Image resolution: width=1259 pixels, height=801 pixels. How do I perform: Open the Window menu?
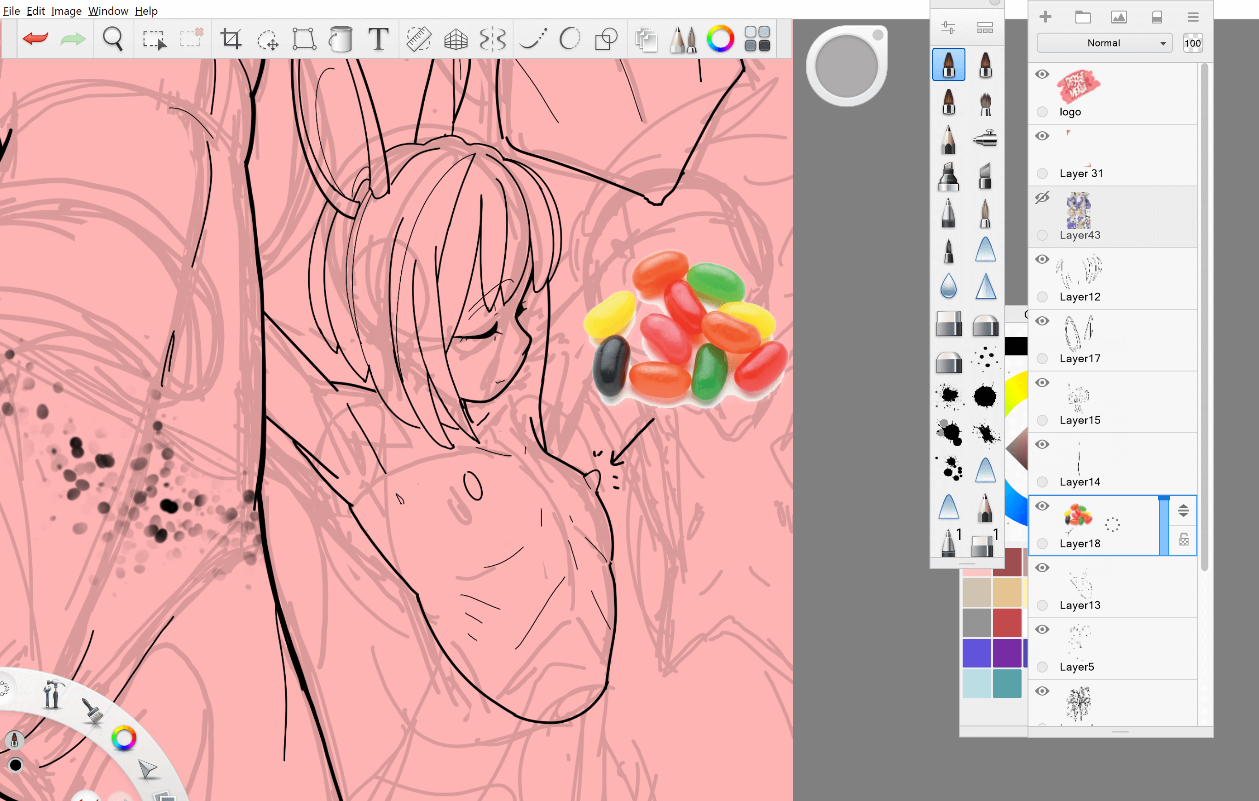coord(108,11)
